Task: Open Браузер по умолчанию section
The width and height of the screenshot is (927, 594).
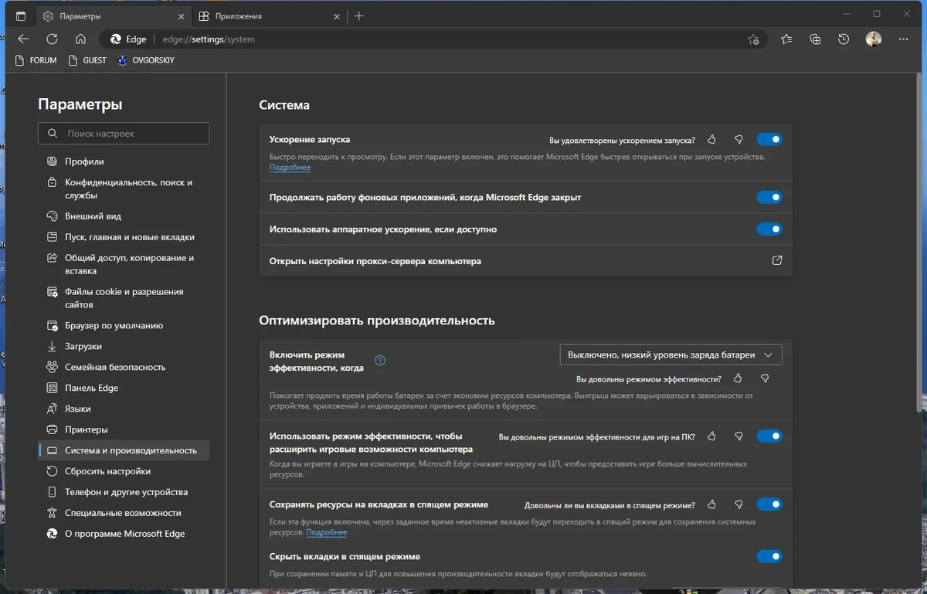Action: [124, 326]
